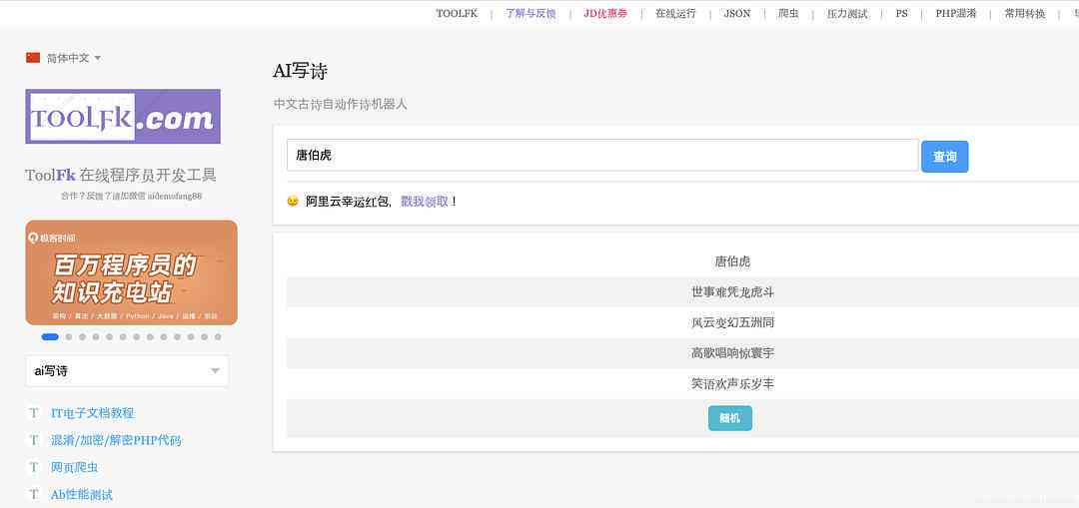Open 常用转换 in the top navigation
The width and height of the screenshot is (1079, 508).
point(1025,13)
